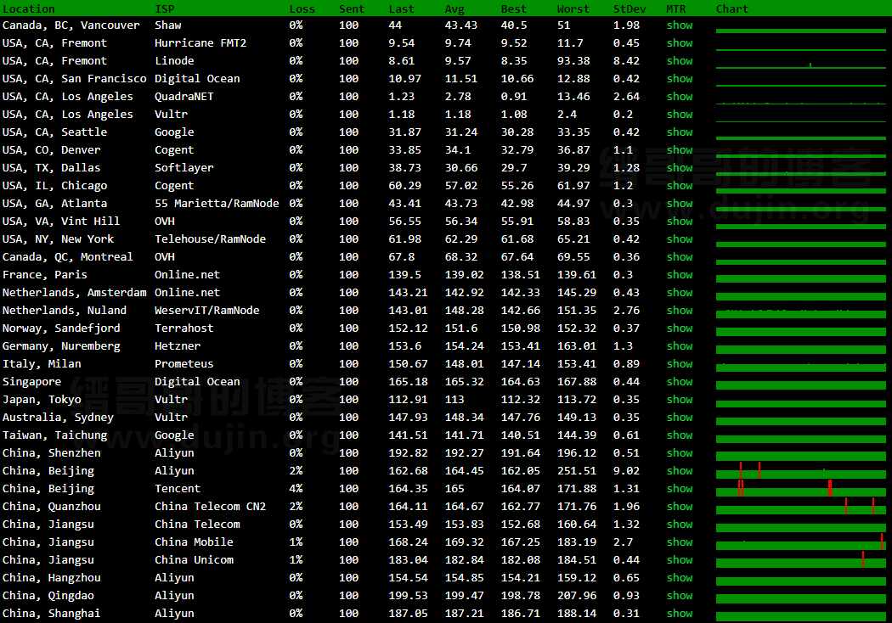892x623 pixels.
Task: Click show for Milan Prometeus
Action: (x=680, y=364)
